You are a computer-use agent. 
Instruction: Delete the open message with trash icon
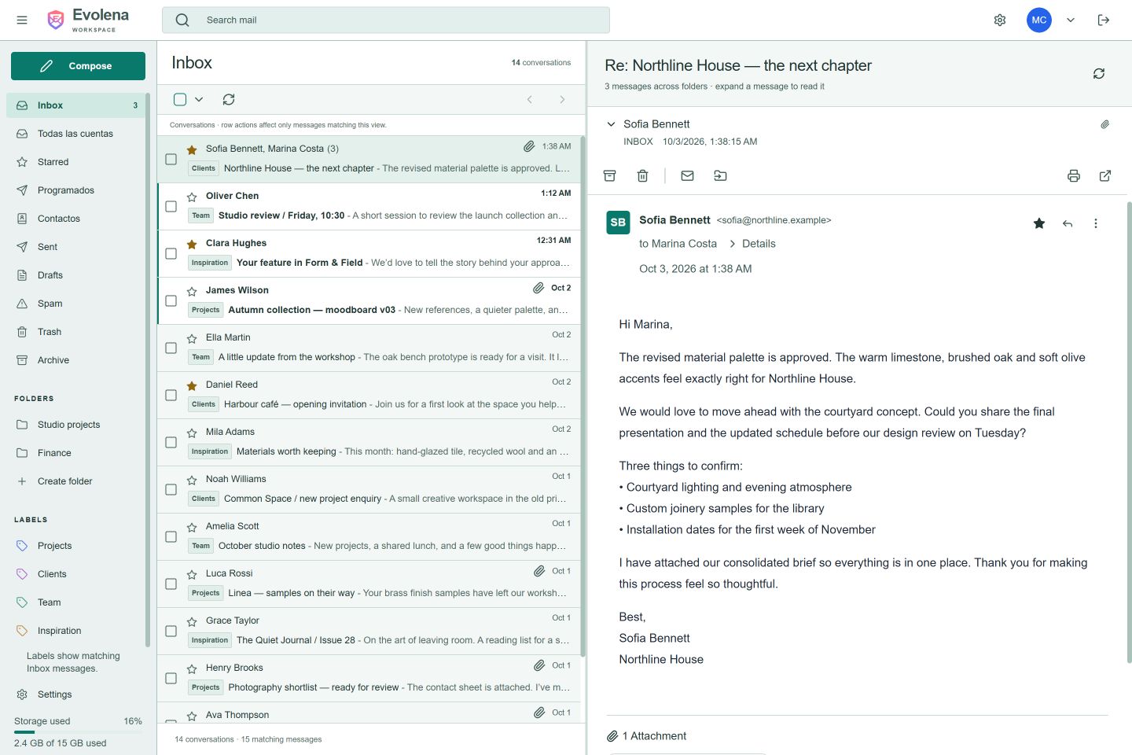tap(642, 176)
